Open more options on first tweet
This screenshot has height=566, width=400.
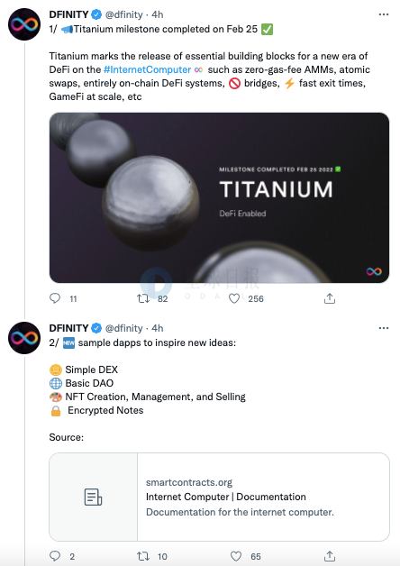coord(384,14)
